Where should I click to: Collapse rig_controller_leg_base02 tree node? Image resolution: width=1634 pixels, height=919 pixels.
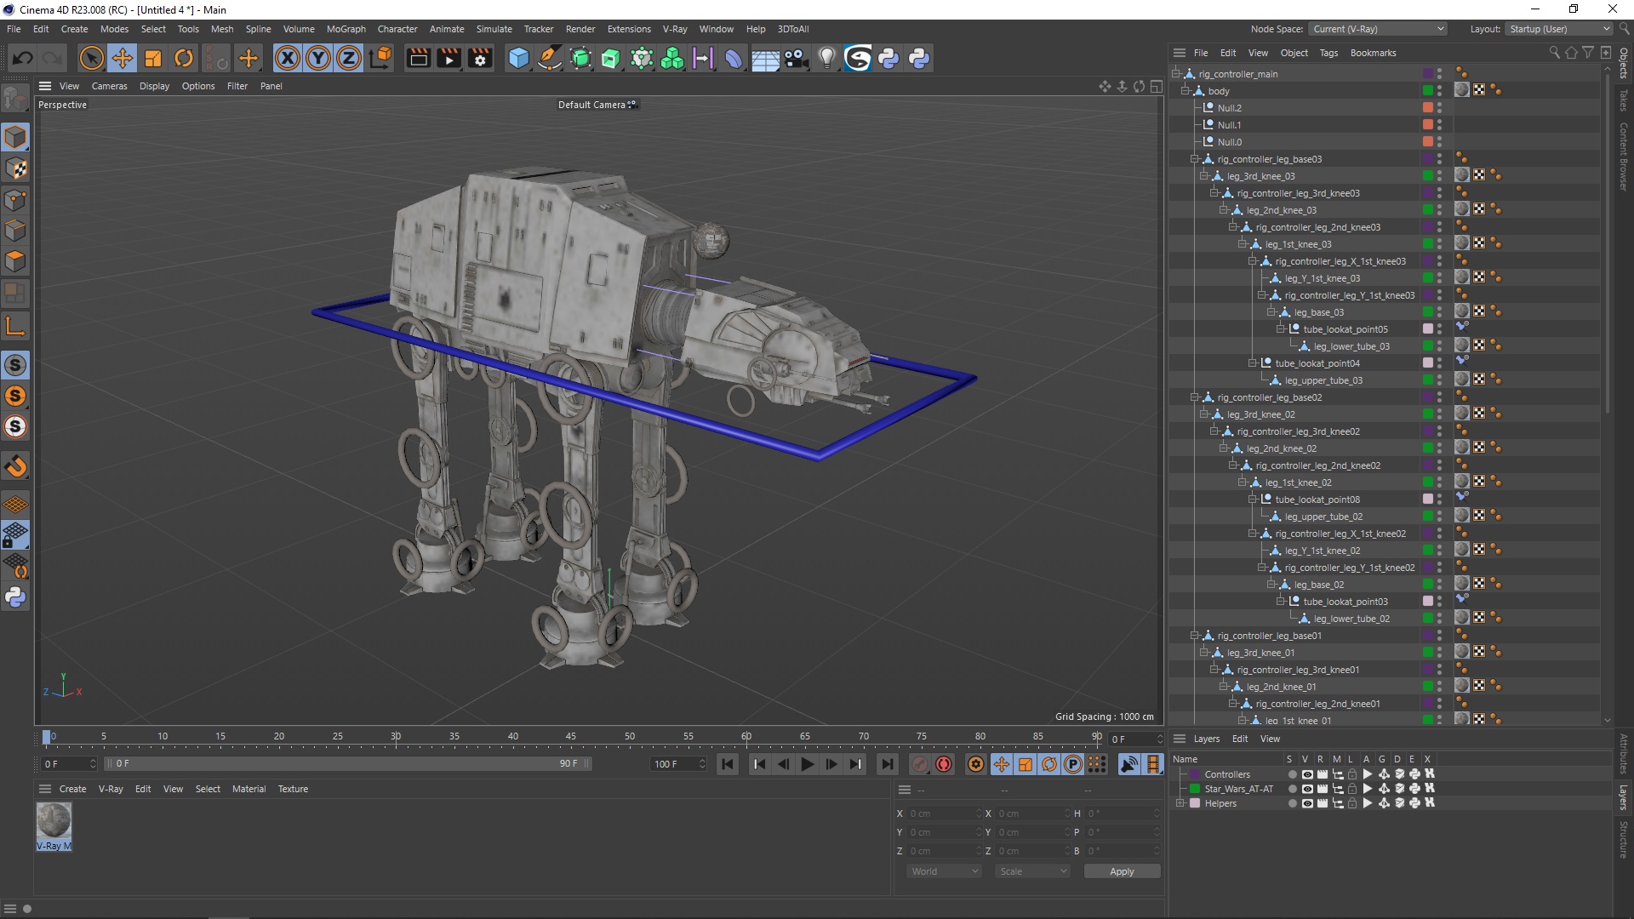(1194, 397)
